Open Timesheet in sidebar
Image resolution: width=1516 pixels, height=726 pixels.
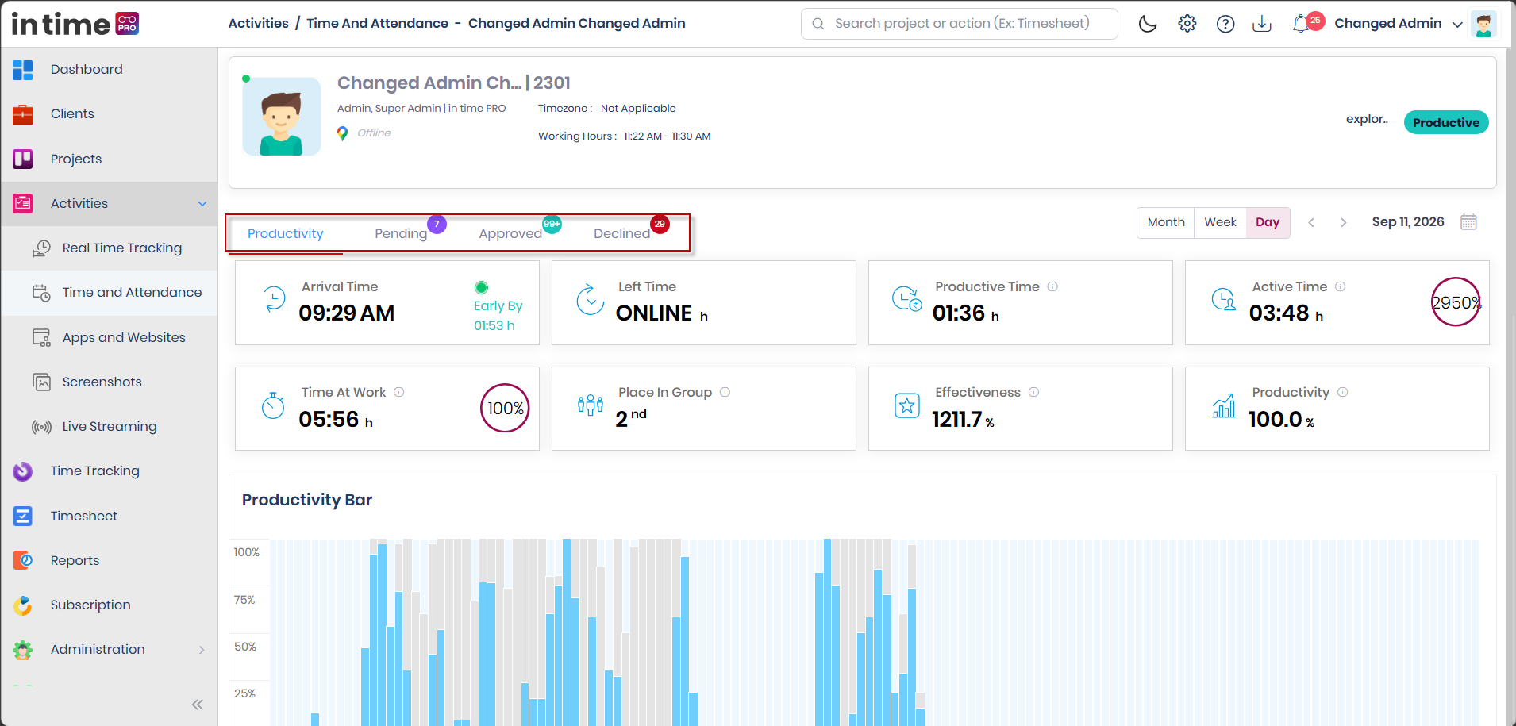84,516
